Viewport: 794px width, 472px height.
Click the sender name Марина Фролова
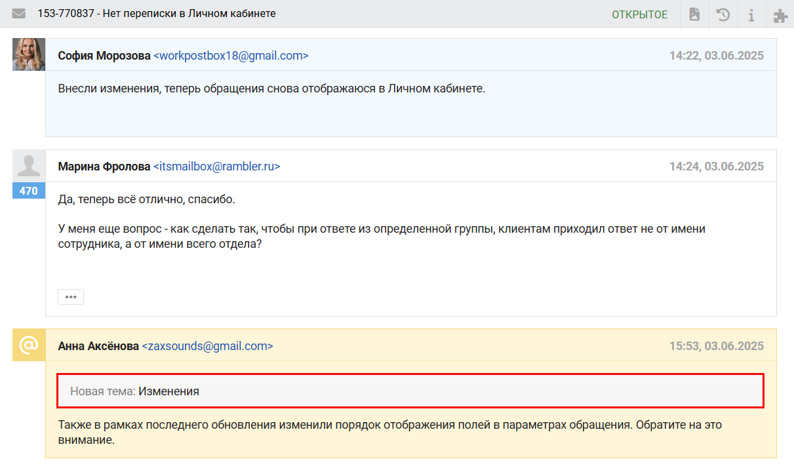pyautogui.click(x=104, y=167)
